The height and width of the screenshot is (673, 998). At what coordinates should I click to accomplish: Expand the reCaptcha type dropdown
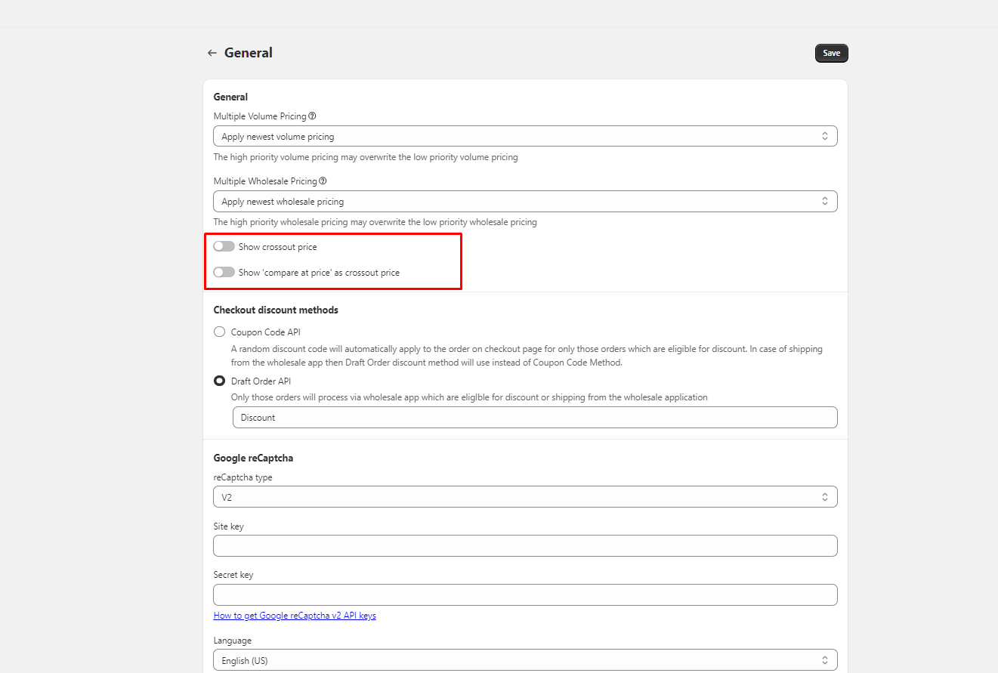coord(525,497)
